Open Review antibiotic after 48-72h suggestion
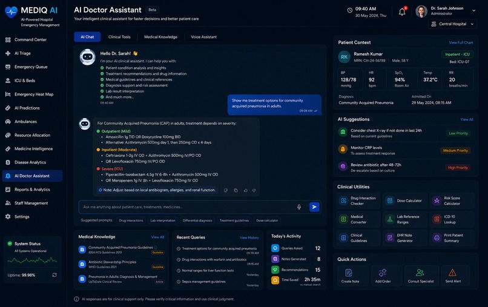 (405, 167)
